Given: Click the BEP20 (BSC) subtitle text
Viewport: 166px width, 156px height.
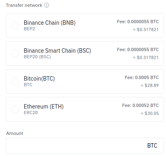Looking at the screenshot, I should pyautogui.click(x=37, y=57).
